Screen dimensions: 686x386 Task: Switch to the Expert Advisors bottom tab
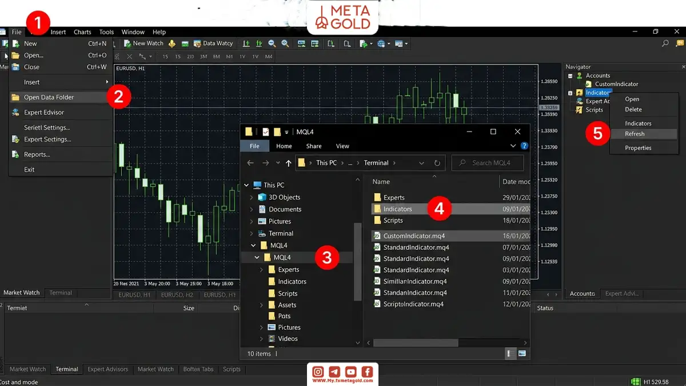pos(107,369)
